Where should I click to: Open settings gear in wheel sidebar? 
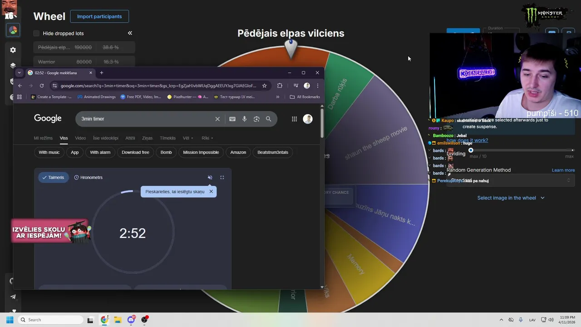coord(13,50)
